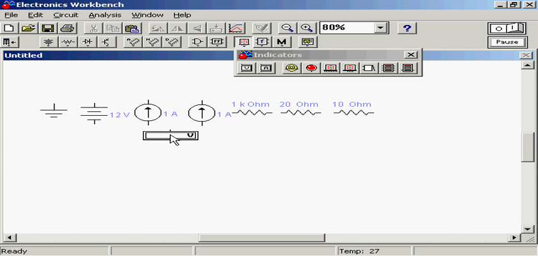The width and height of the screenshot is (538, 256).
Task: Copy the selection using the toolbar icon
Action: (112, 28)
